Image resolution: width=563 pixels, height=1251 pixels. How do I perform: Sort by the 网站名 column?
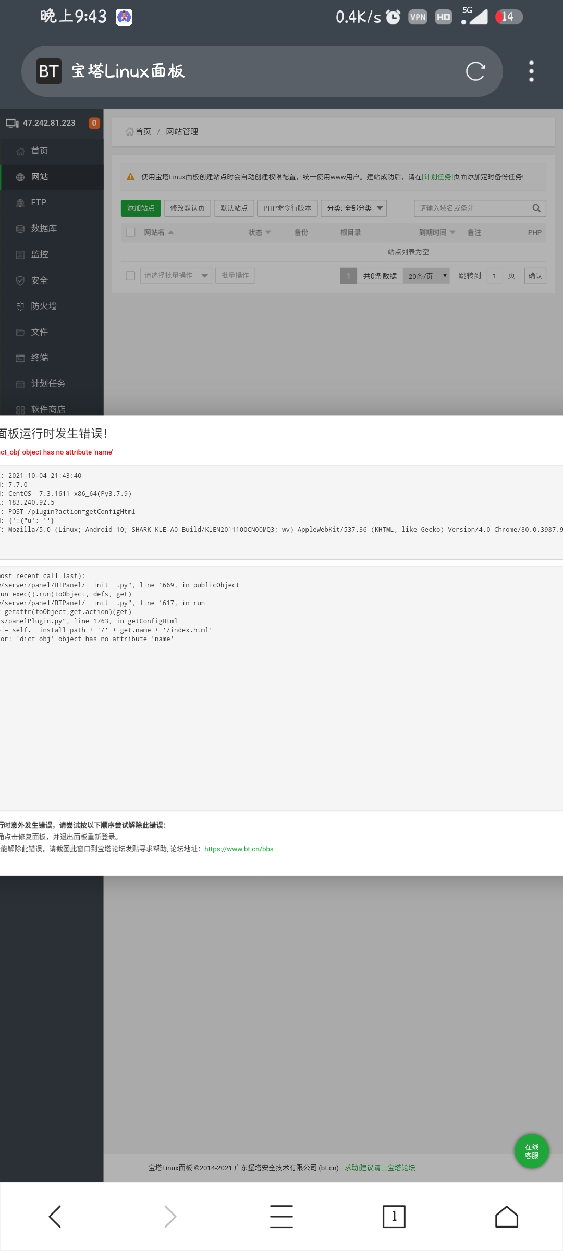(158, 232)
